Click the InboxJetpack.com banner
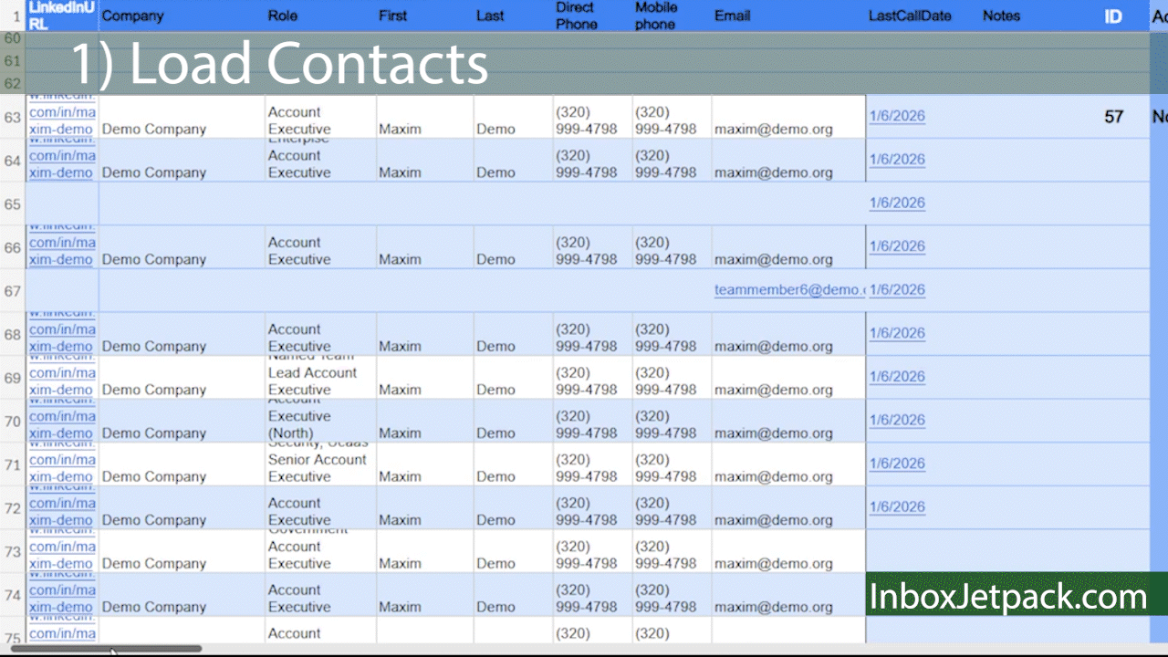This screenshot has height=657, width=1168. (x=1007, y=597)
